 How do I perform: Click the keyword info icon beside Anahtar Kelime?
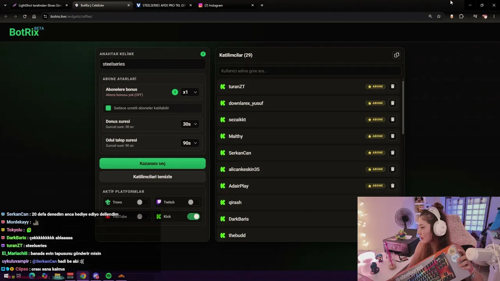pyautogui.click(x=203, y=54)
